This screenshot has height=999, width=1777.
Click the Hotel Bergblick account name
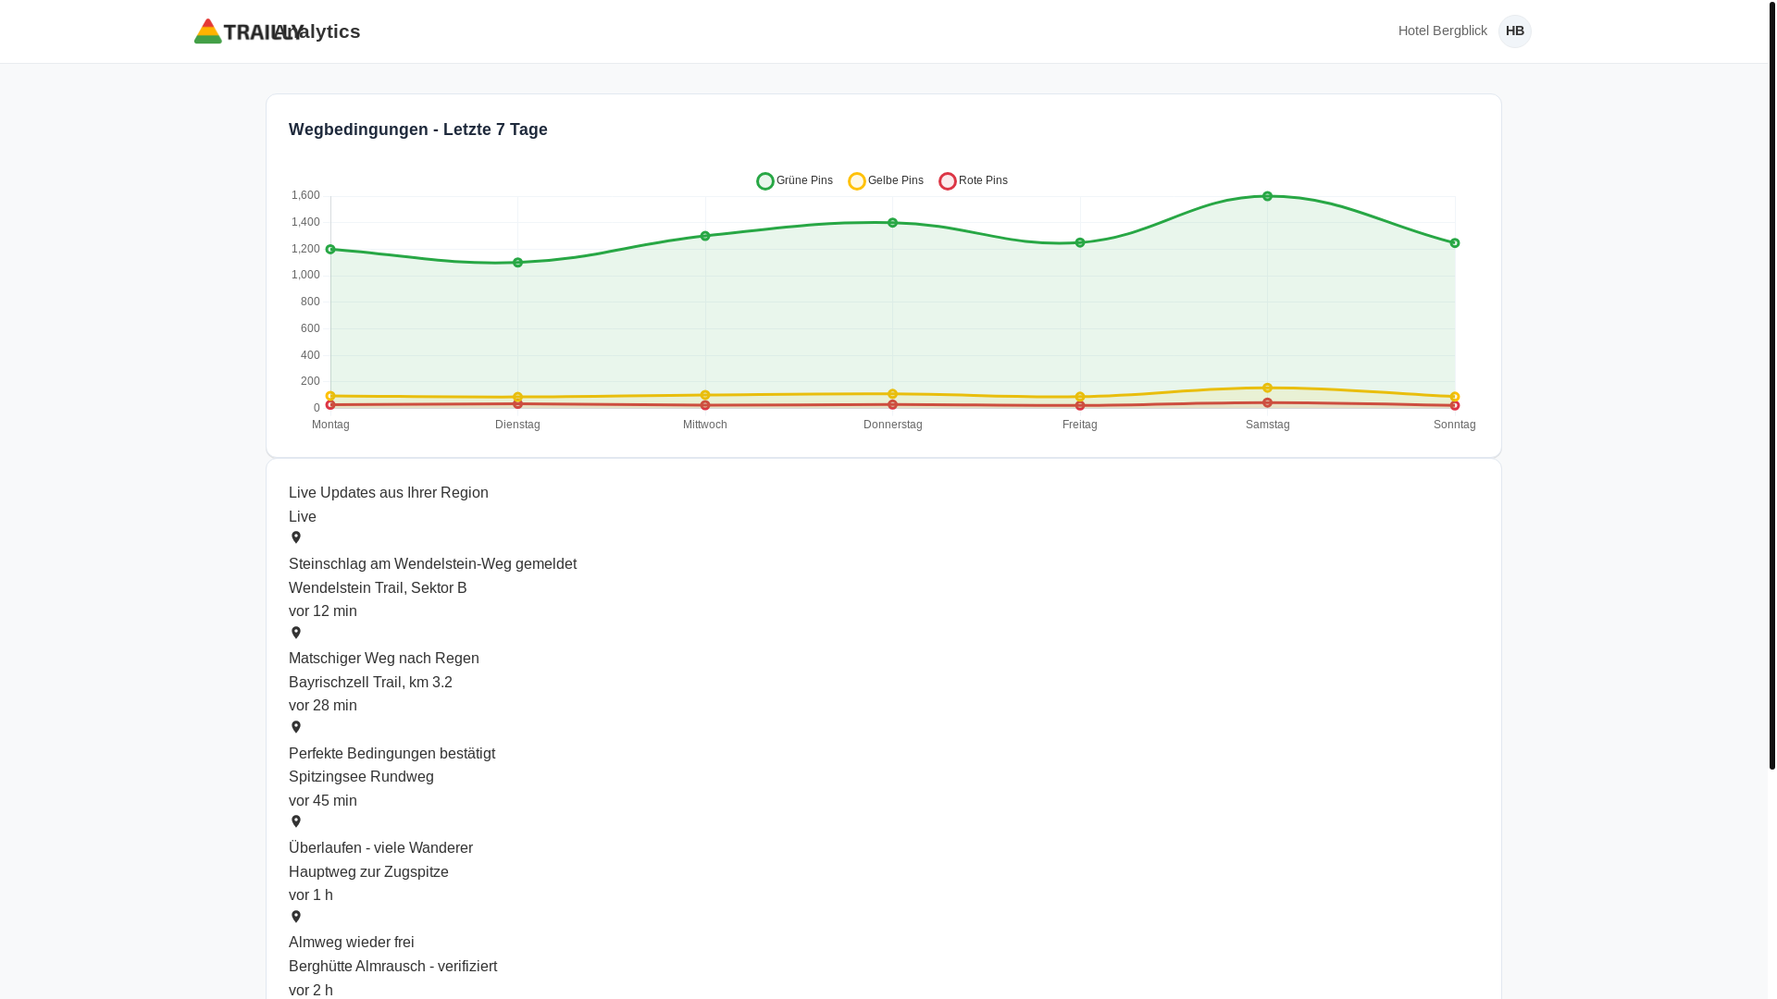1442,31
